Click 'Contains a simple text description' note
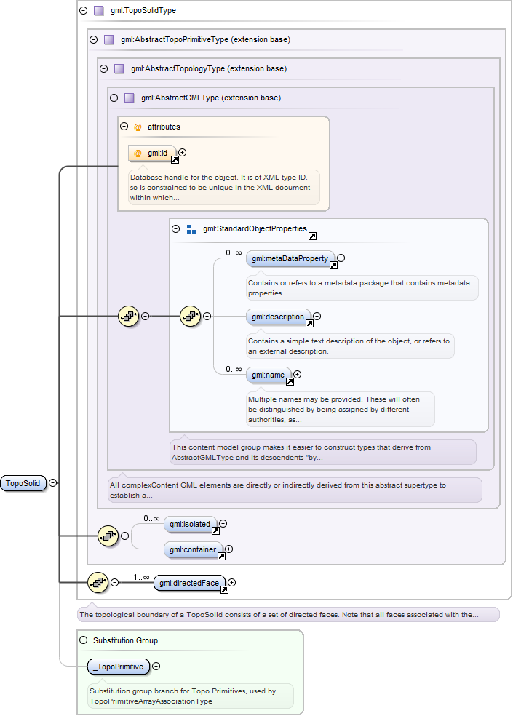Screen dimensions: 513x716 (351, 346)
